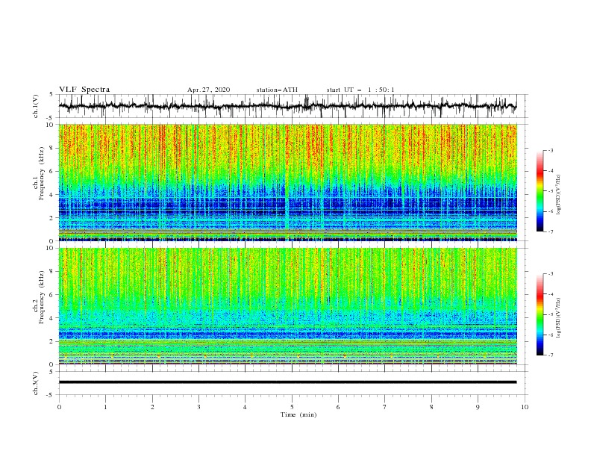Click the upper PSD color scale bar
The width and height of the screenshot is (591, 457).
click(540, 190)
